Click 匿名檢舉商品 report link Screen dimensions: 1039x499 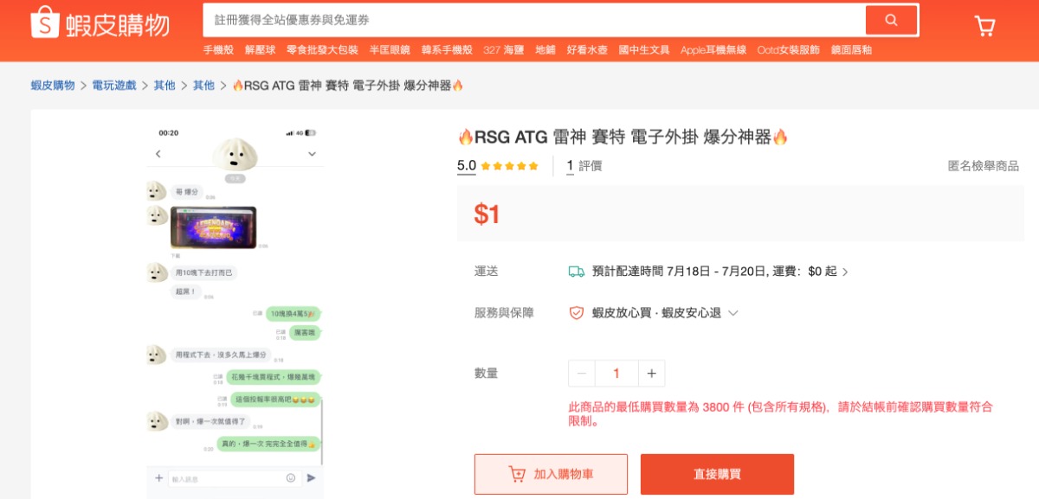pyautogui.click(x=983, y=166)
